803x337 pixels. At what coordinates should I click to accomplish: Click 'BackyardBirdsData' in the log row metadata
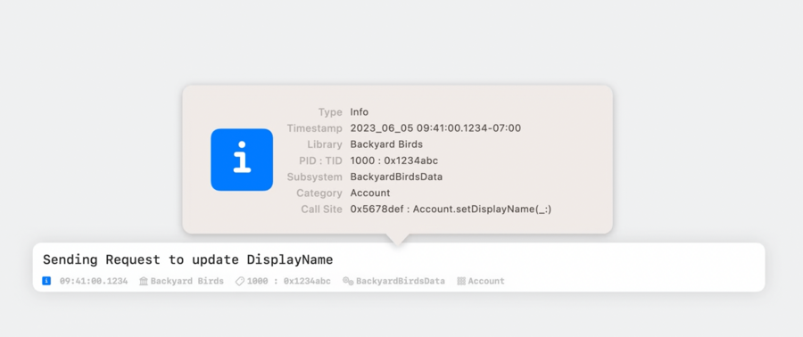click(x=401, y=281)
